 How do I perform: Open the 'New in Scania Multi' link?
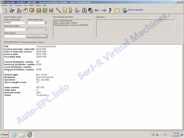click(135, 9)
